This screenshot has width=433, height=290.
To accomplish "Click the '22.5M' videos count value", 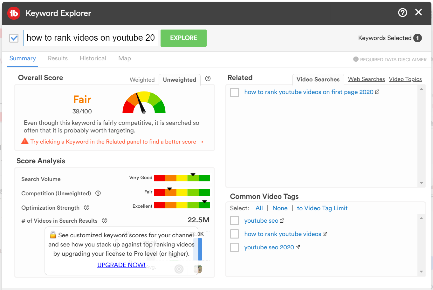I will (198, 220).
